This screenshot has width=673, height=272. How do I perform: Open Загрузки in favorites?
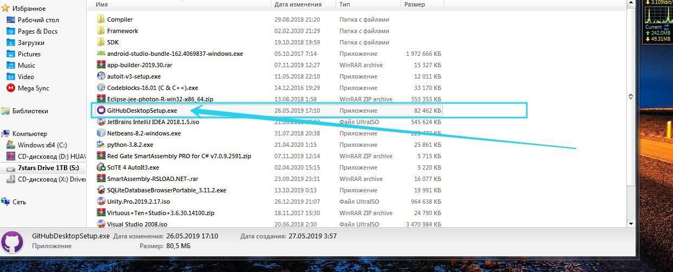[x=25, y=42]
